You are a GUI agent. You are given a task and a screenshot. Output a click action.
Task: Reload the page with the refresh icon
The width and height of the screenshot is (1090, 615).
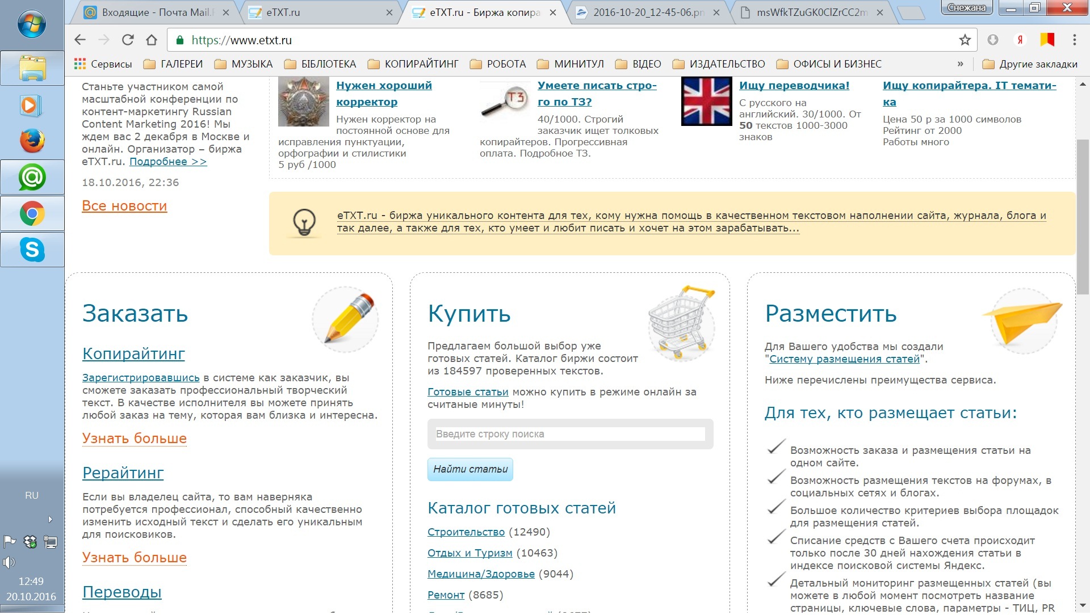click(x=128, y=40)
